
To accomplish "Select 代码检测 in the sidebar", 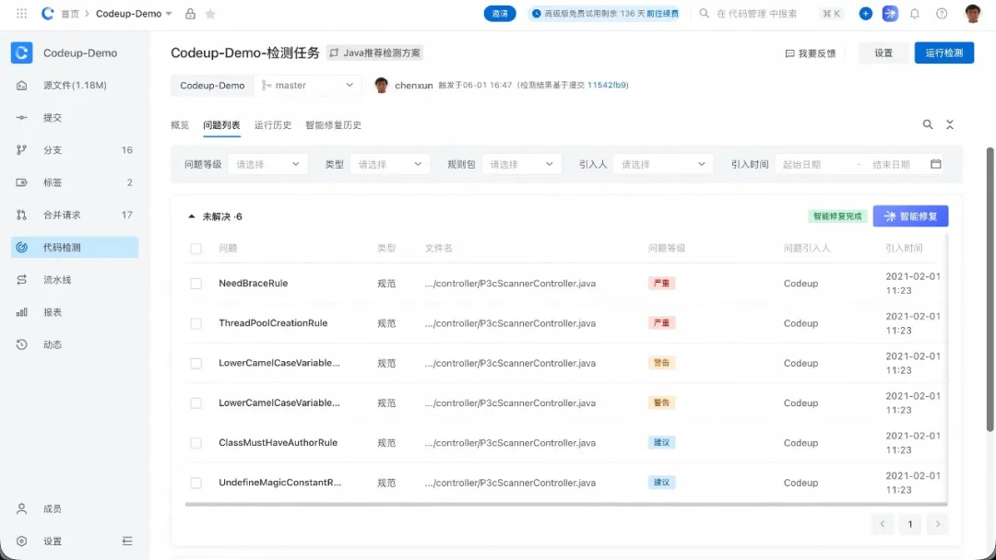I will tap(75, 247).
